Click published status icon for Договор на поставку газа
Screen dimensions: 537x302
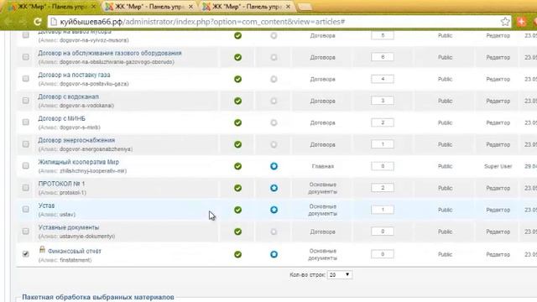coord(237,79)
